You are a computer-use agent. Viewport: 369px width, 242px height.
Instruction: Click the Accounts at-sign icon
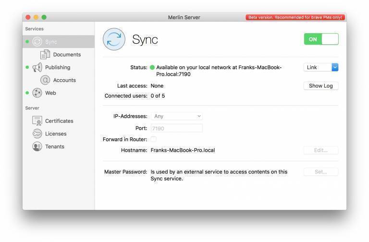[45, 80]
